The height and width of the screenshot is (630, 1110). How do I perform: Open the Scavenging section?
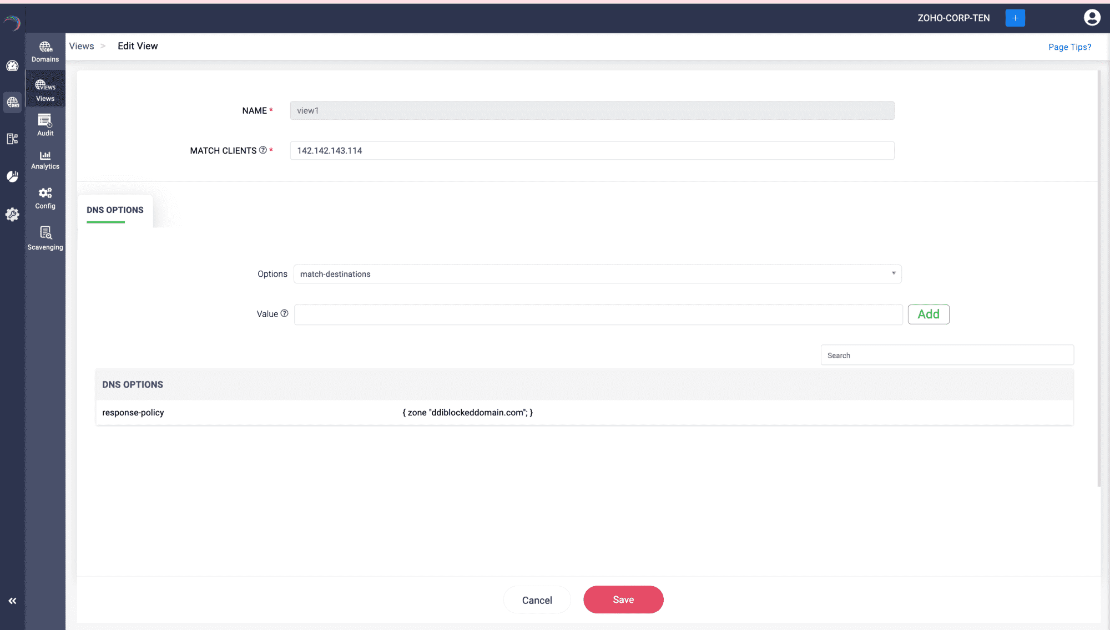45,238
